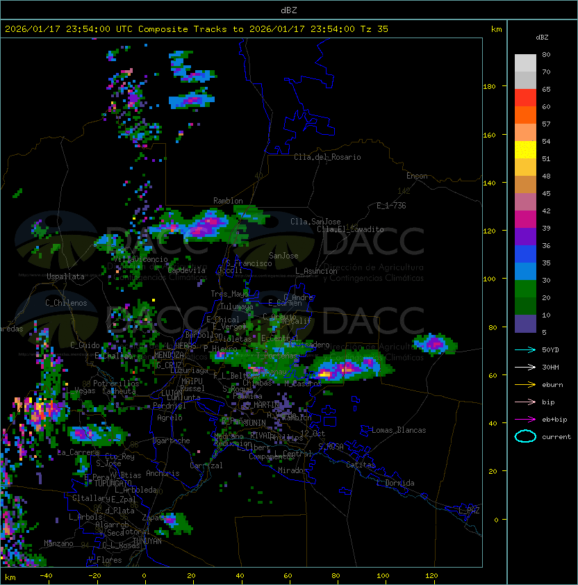Click the 'eb+bip' legend label
This screenshot has width=578, height=585.
pyautogui.click(x=554, y=420)
